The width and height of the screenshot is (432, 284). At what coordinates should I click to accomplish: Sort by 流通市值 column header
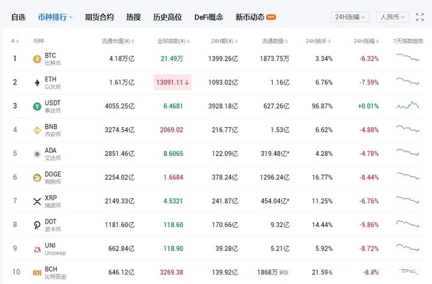point(118,41)
